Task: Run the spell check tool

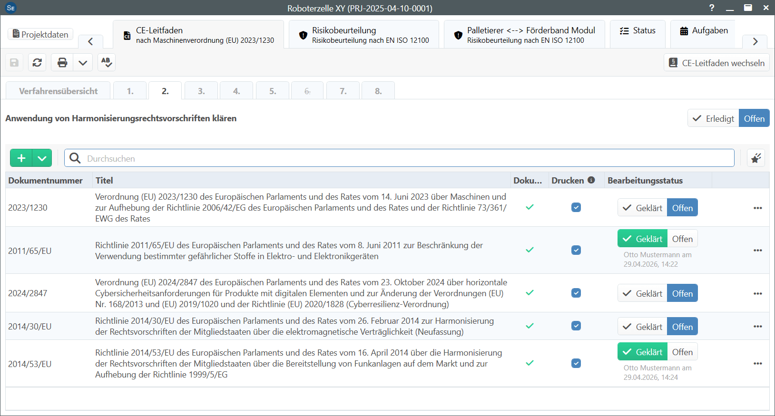Action: [107, 62]
